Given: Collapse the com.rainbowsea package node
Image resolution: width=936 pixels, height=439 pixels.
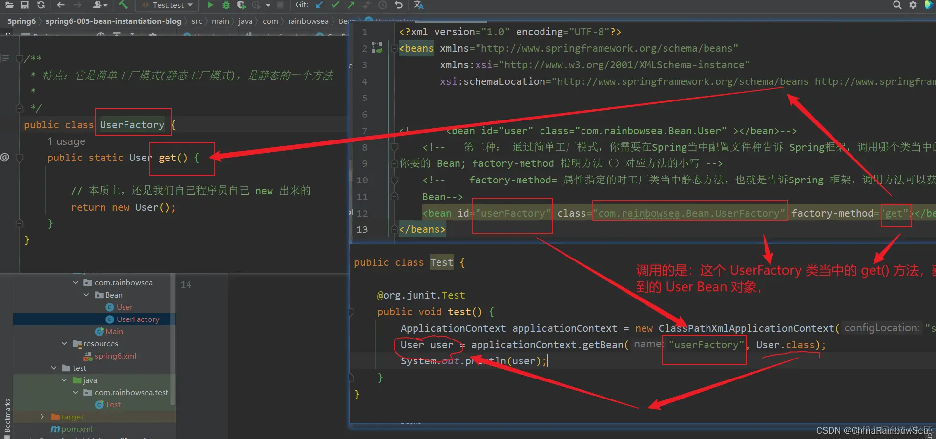Looking at the screenshot, I should (76, 282).
